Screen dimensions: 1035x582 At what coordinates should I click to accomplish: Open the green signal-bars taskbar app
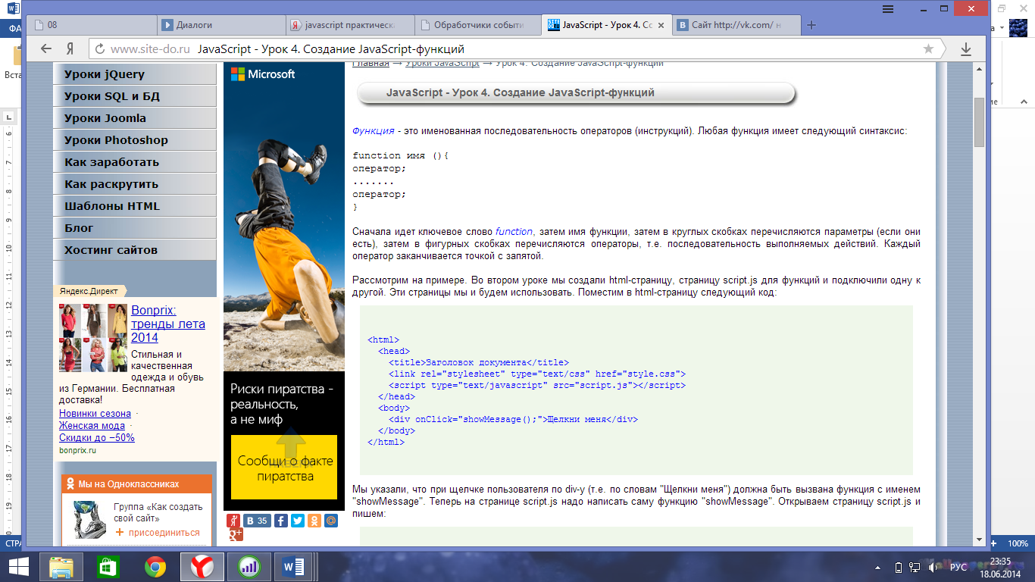(x=249, y=566)
